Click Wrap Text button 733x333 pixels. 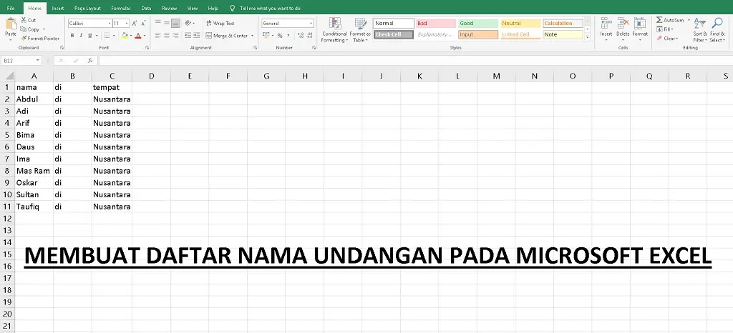coord(220,23)
